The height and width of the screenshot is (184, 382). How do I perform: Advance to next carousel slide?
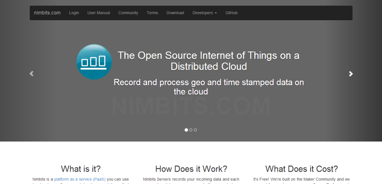pos(351,74)
